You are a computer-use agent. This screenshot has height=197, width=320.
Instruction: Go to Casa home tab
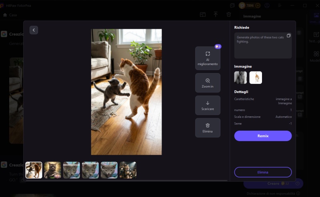tap(10, 15)
